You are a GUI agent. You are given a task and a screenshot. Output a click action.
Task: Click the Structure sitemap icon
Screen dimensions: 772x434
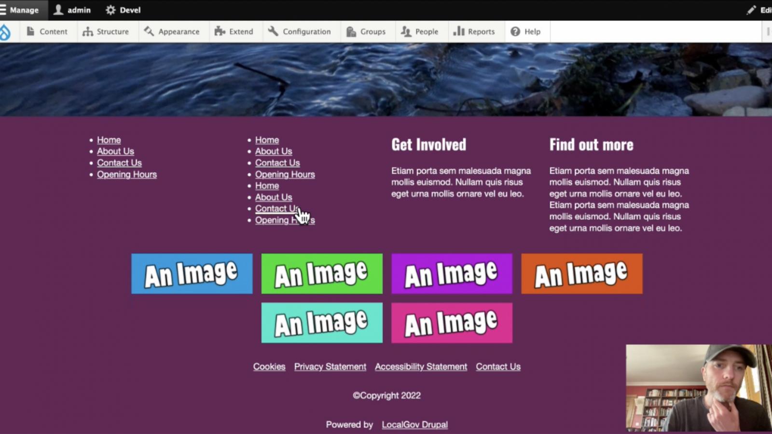[x=87, y=31]
